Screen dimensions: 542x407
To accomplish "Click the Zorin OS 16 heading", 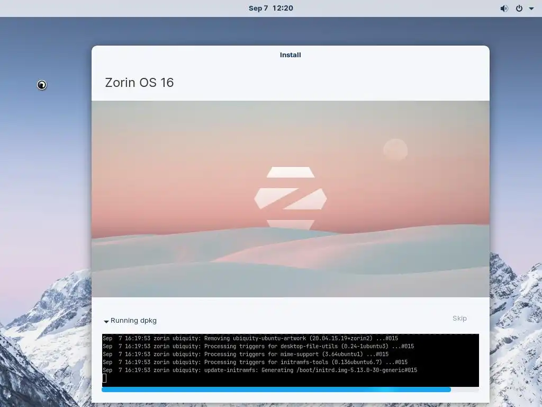I will [139, 83].
